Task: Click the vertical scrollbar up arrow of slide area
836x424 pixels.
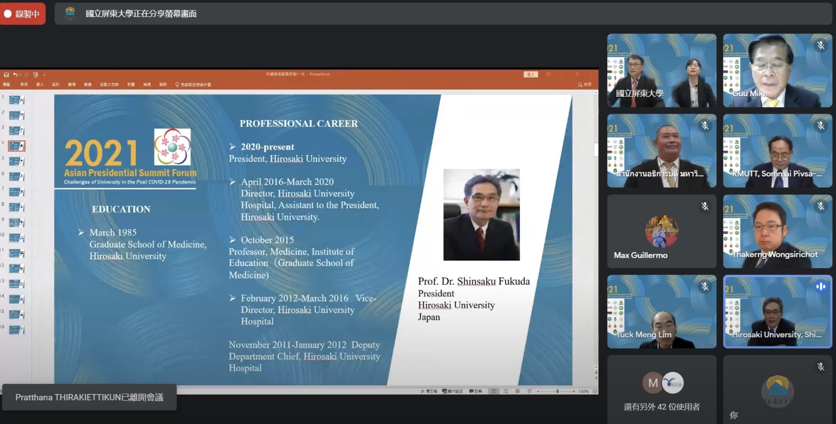Action: coord(596,93)
